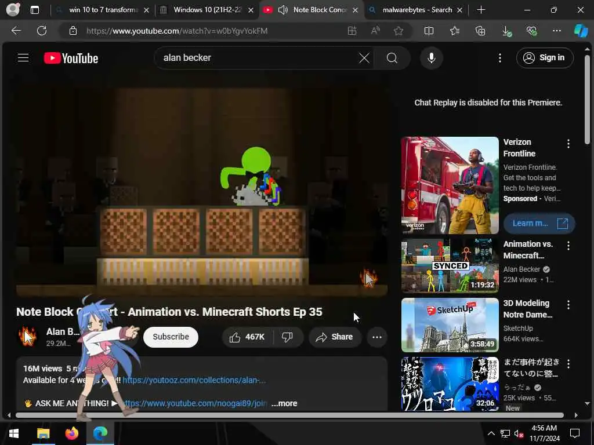Show hidden system tray icons
The height and width of the screenshot is (445, 594).
(491, 433)
